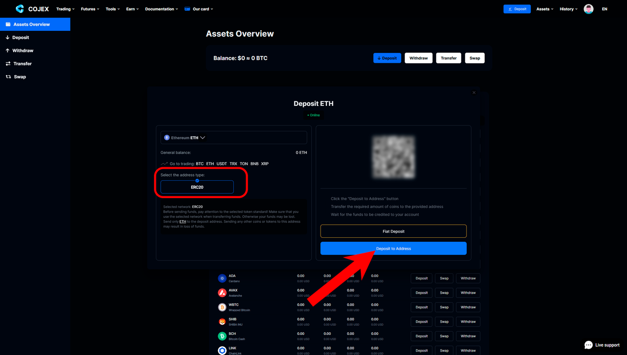This screenshot has width=627, height=355.
Task: Go to TRX trading link
Action: coord(233,164)
